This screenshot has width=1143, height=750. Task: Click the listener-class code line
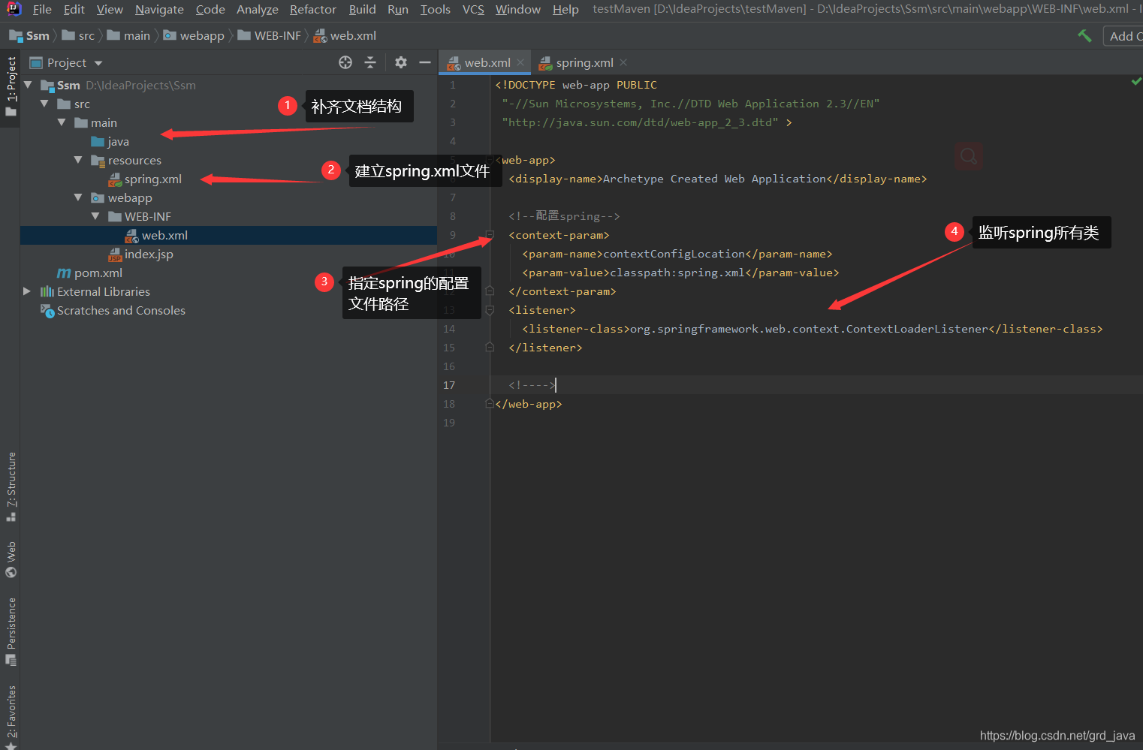[x=813, y=329]
